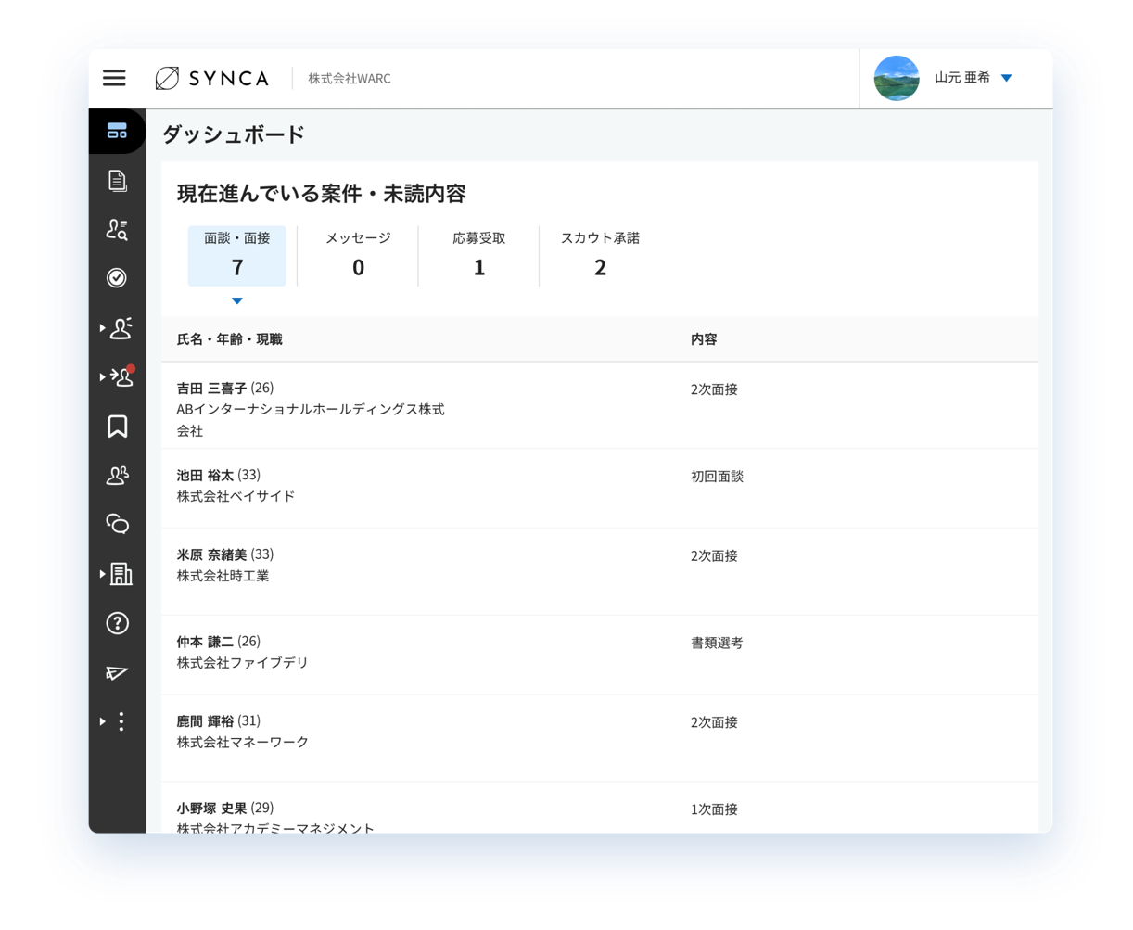Open the person-add icon with red notification badge
1133x930 pixels.
[119, 377]
